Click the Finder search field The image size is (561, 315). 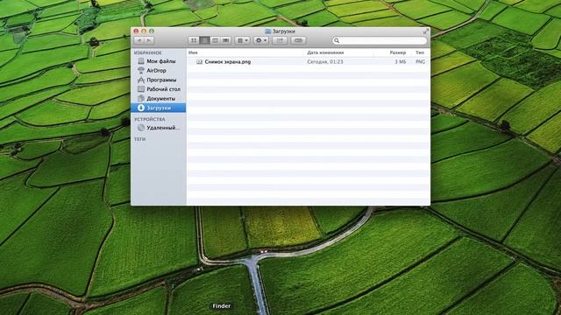(x=380, y=40)
